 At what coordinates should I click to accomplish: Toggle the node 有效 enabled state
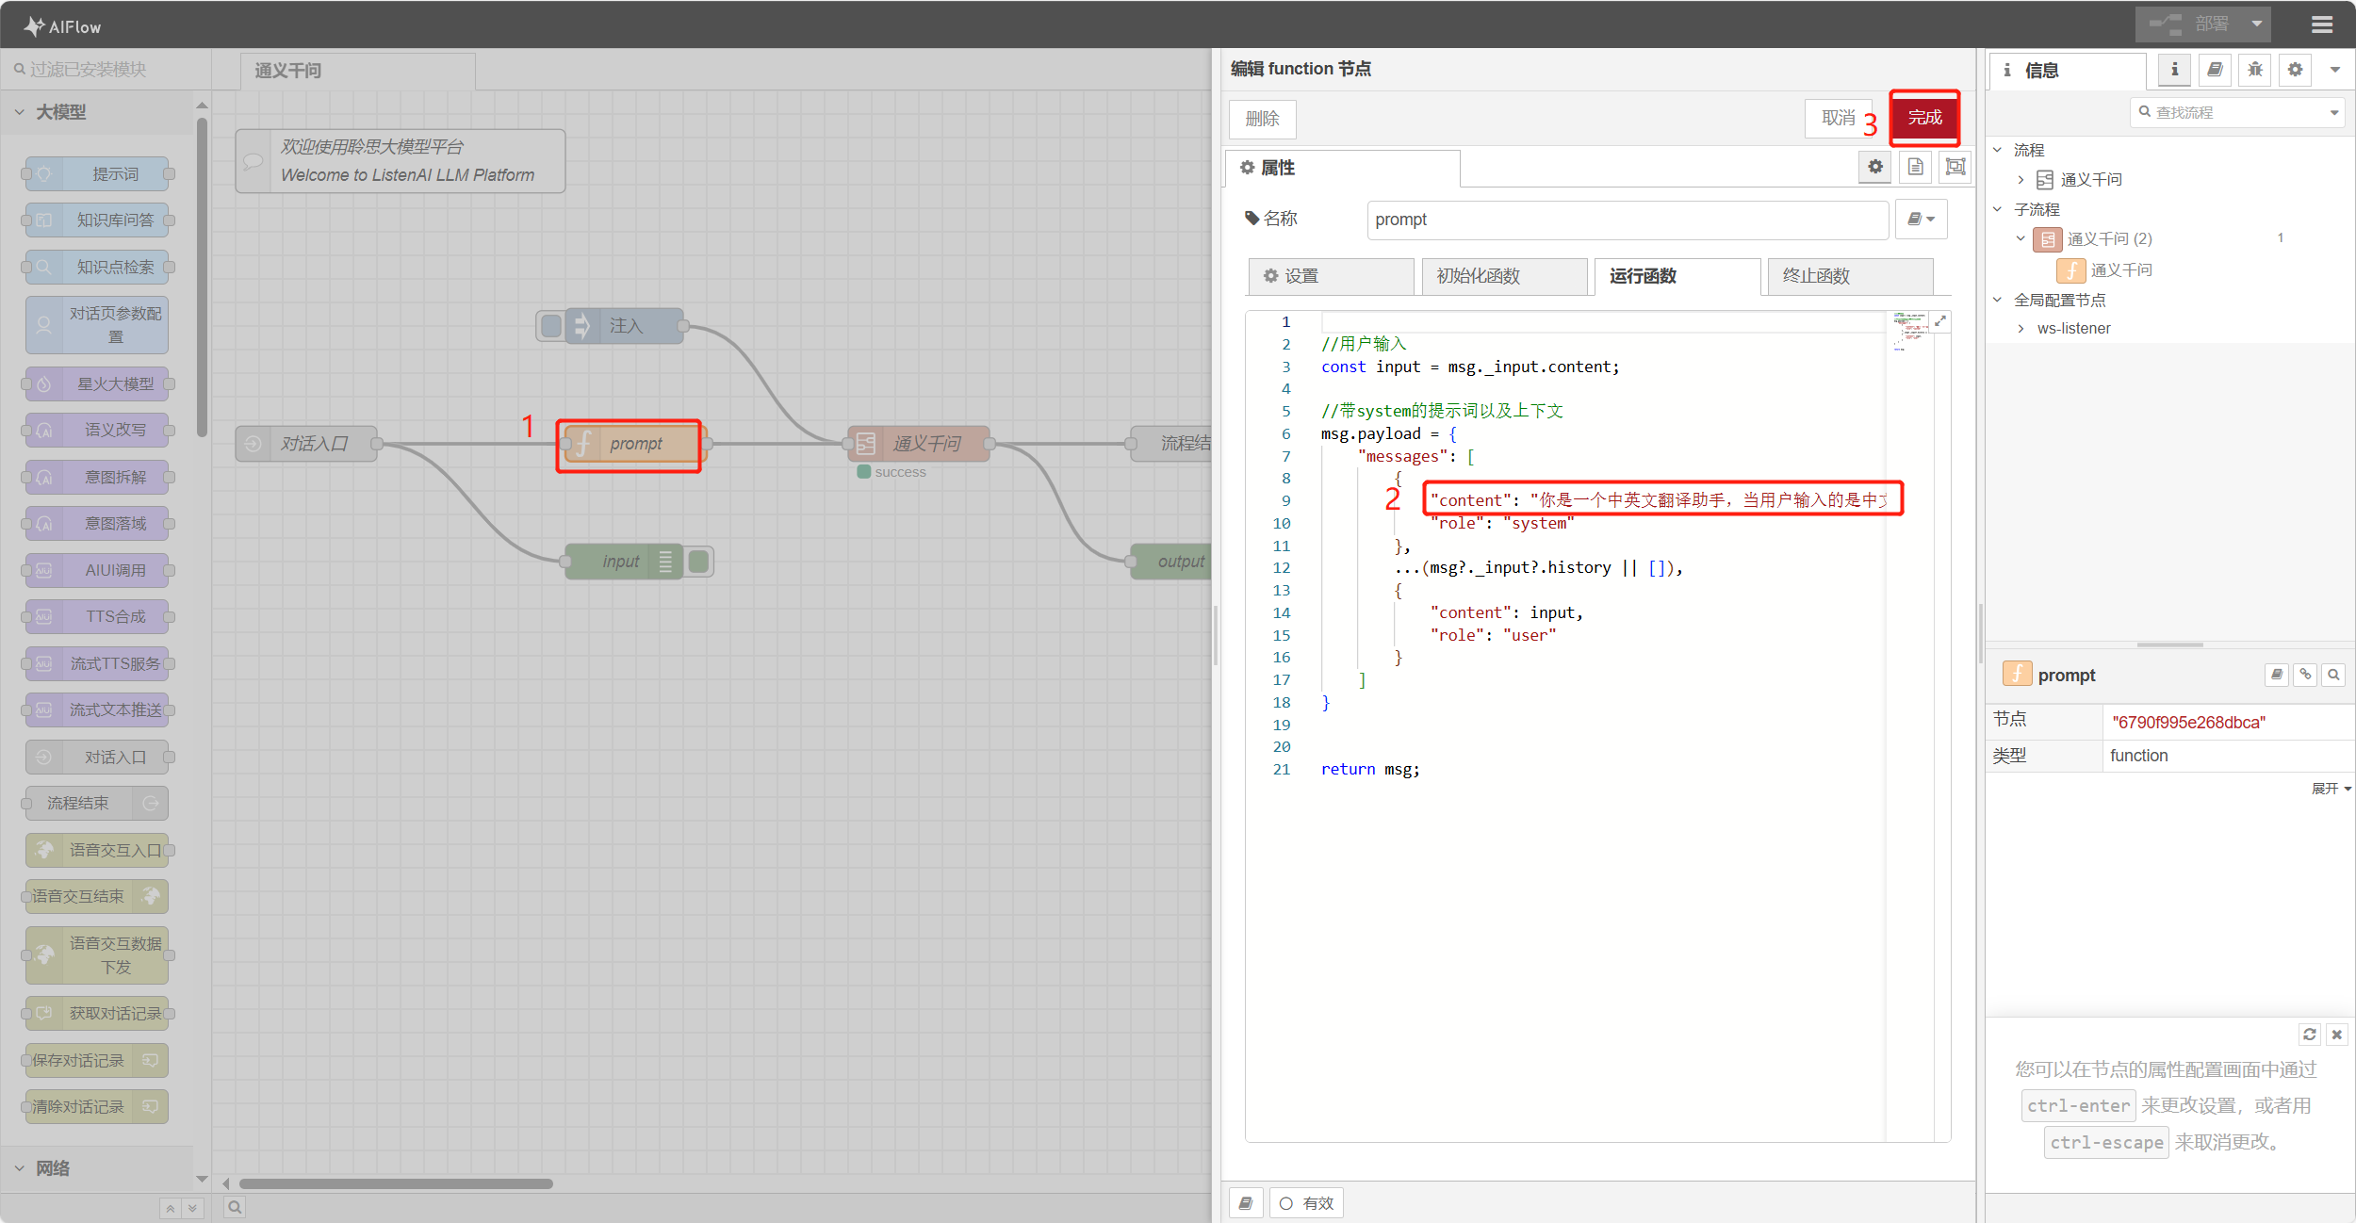[1306, 1203]
